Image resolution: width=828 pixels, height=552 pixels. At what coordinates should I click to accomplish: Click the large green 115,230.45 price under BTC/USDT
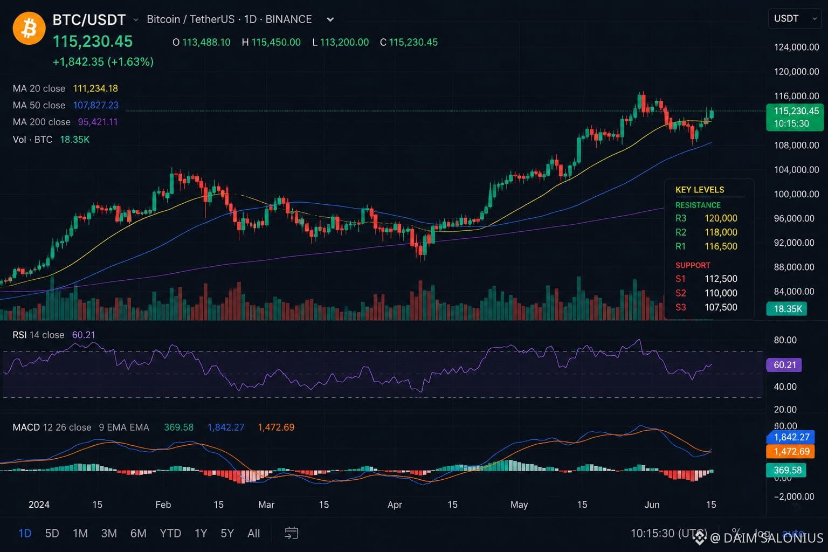(x=93, y=42)
